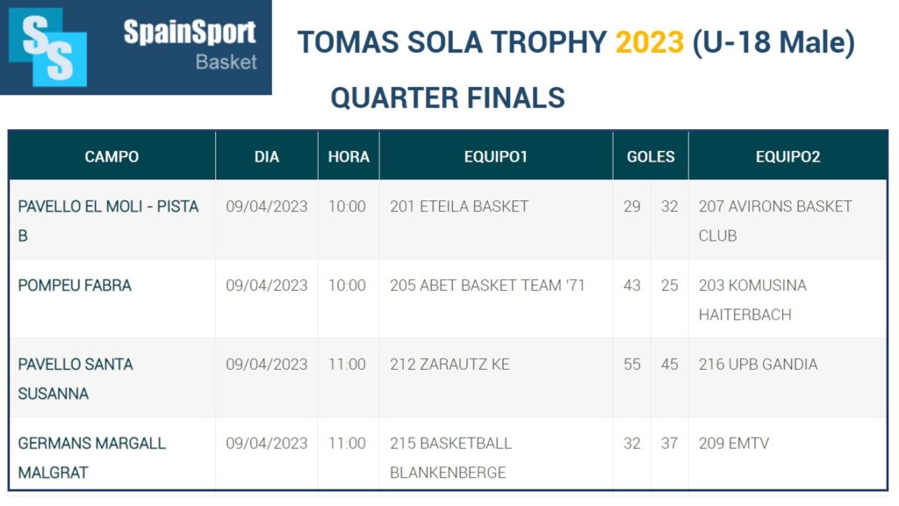Click the CAMPO column header
Screen dimensions: 899x506
coord(111,156)
